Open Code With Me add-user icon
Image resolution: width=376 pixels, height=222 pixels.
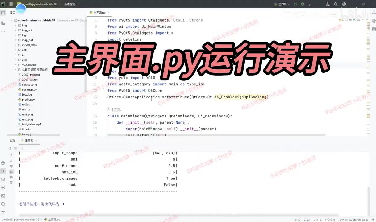[328, 4]
